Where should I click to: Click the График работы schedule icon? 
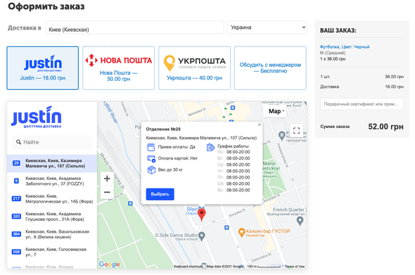pos(210,147)
